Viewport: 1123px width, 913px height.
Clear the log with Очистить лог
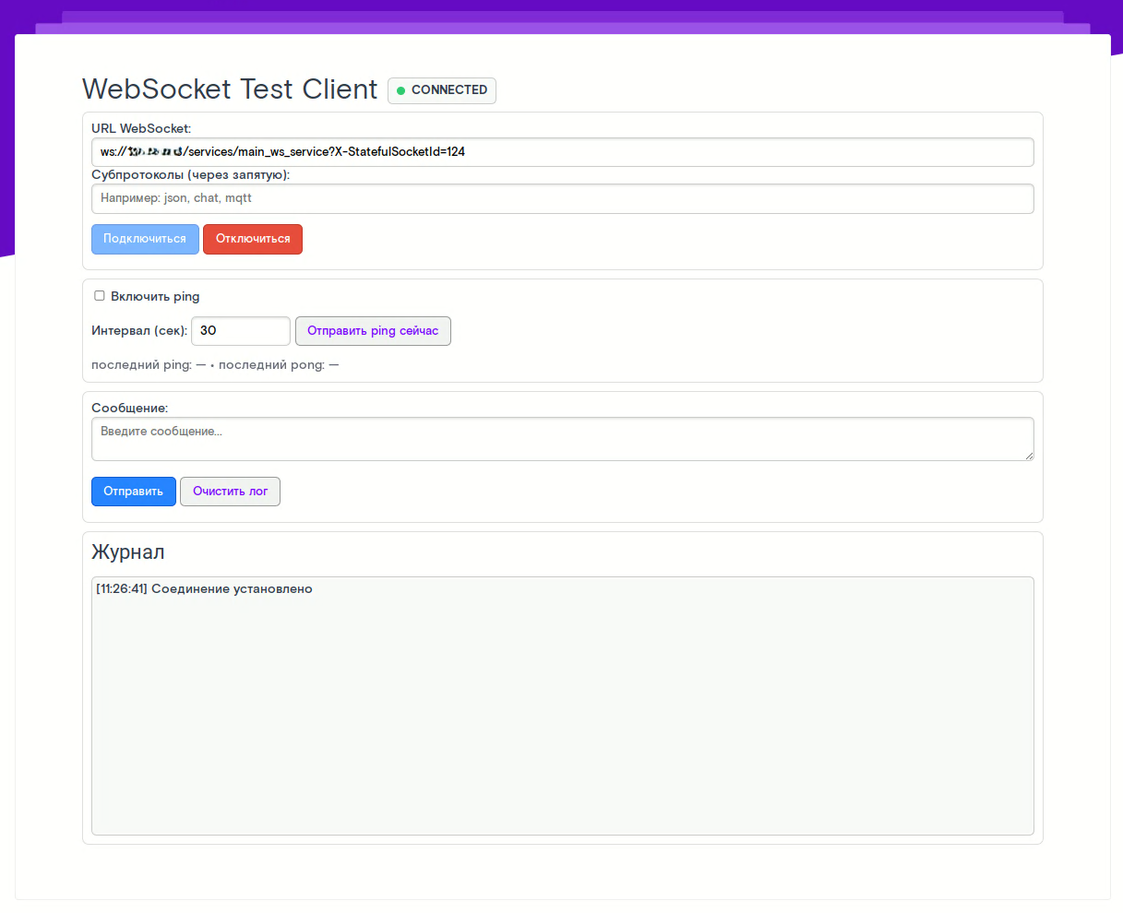click(x=230, y=492)
